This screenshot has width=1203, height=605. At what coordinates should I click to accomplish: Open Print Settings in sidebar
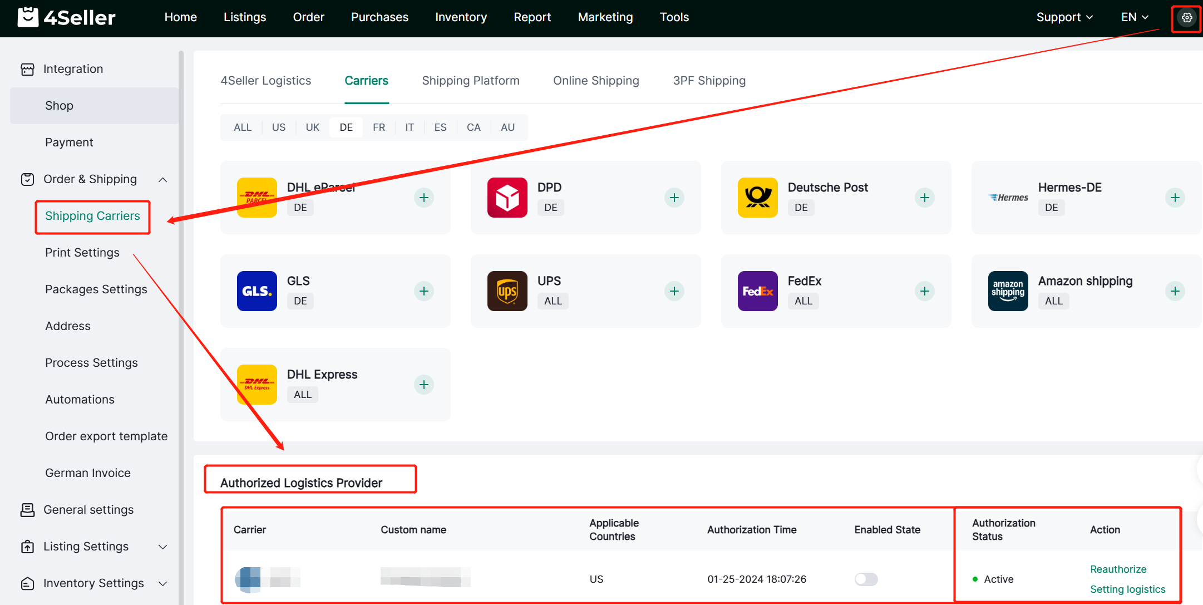pos(82,253)
